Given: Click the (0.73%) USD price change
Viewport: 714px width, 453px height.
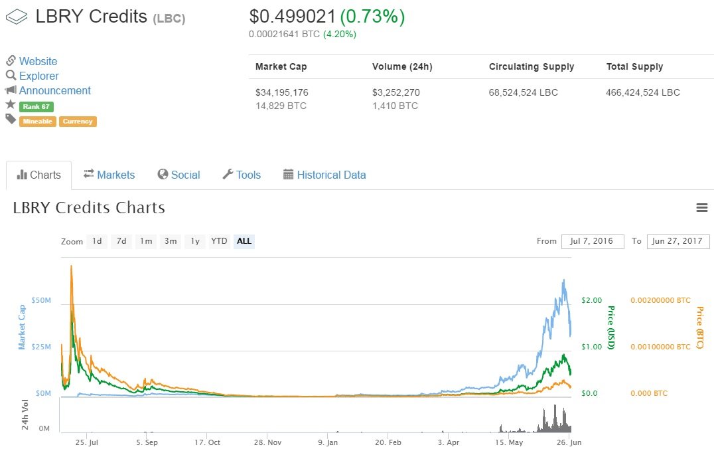Looking at the screenshot, I should pos(372,17).
